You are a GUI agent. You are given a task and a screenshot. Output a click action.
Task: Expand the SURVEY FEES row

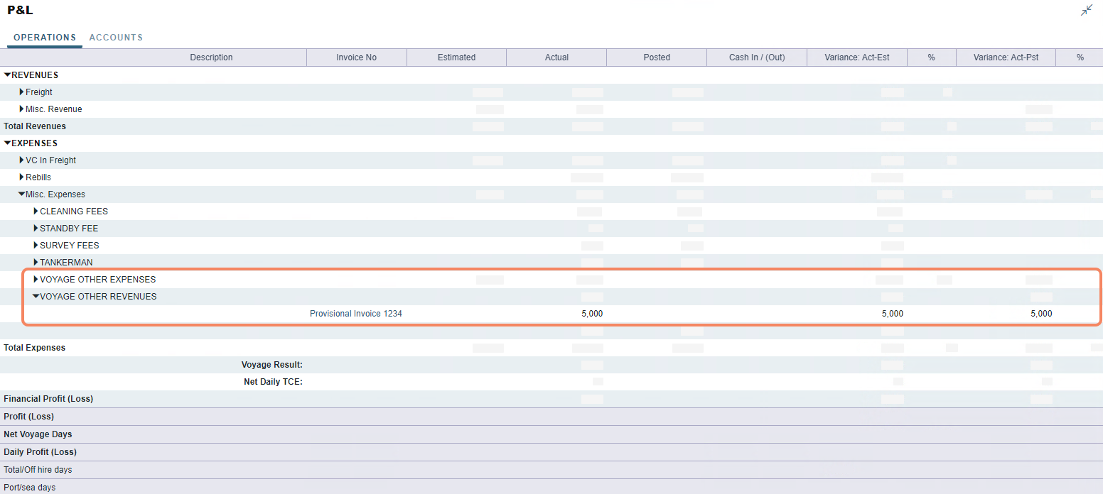tap(35, 245)
